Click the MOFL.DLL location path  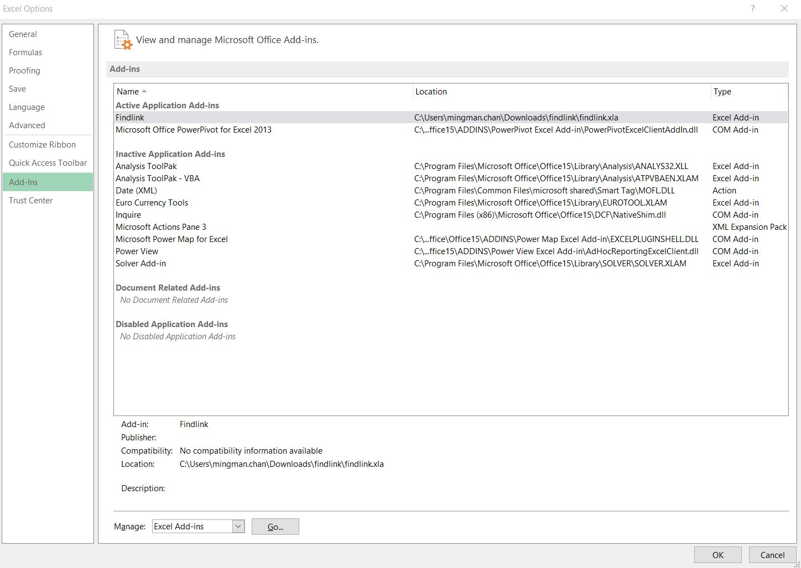pyautogui.click(x=544, y=191)
